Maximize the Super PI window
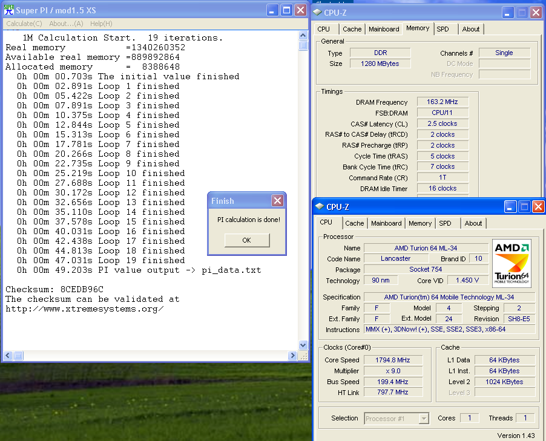Screen dimensions: 546x441 pos(286,10)
